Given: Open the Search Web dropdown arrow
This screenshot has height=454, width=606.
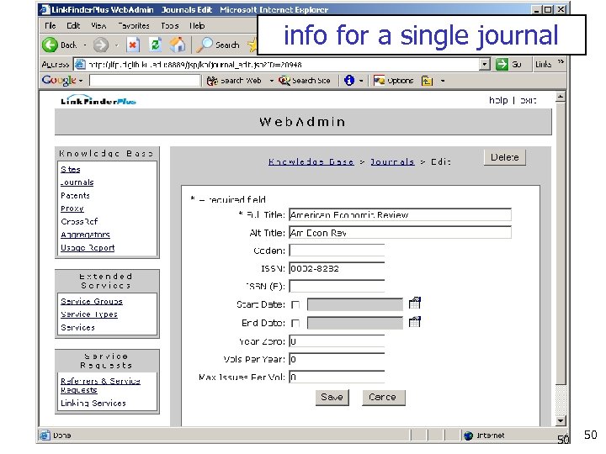Looking at the screenshot, I should point(271,81).
